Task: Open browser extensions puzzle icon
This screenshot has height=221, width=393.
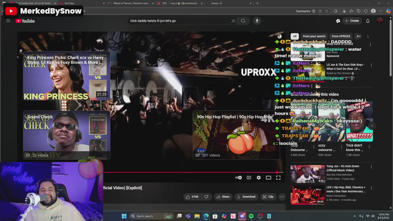Action: [336, 11]
